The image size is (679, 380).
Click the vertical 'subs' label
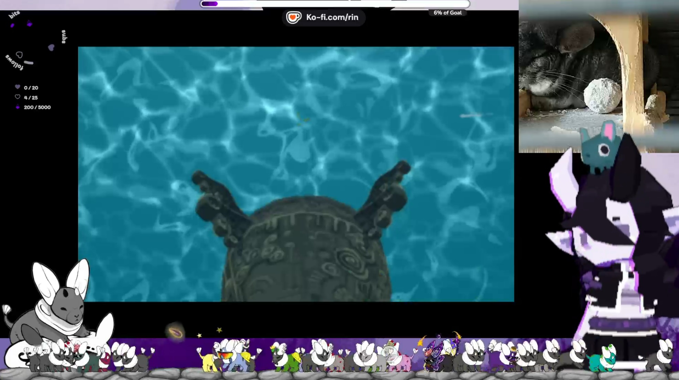(x=64, y=36)
